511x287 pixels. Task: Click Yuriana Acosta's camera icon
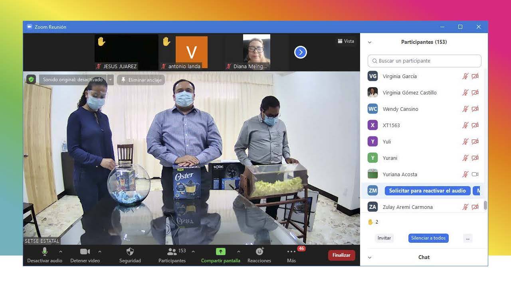pyautogui.click(x=475, y=174)
